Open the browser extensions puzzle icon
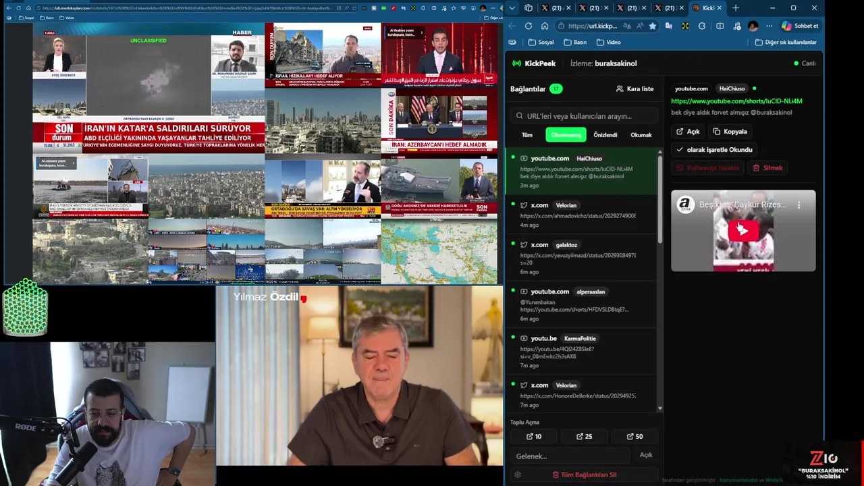Screen dimensions: 864x486 coord(702,26)
